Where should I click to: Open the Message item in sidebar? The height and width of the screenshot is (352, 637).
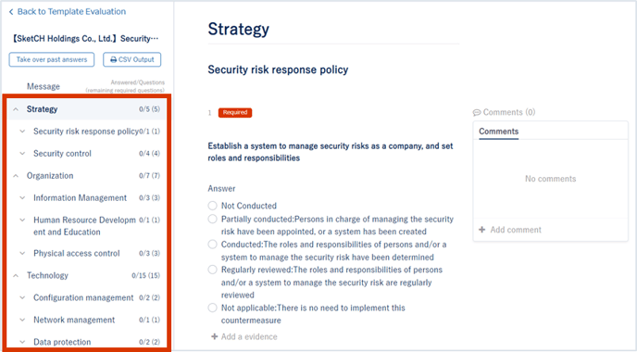[44, 86]
